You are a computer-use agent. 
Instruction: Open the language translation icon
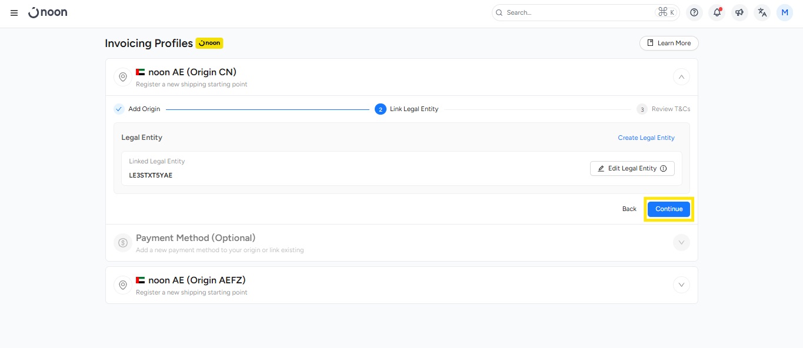[762, 12]
